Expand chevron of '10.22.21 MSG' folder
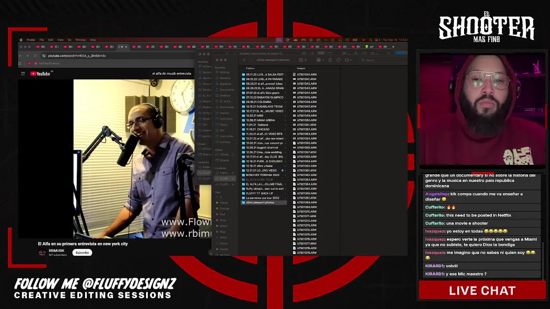This screenshot has width=550, height=309. (x=285, y=115)
